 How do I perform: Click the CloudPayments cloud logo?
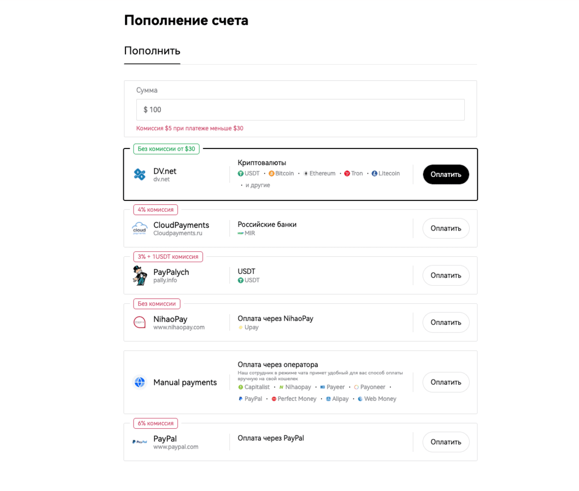pos(139,228)
